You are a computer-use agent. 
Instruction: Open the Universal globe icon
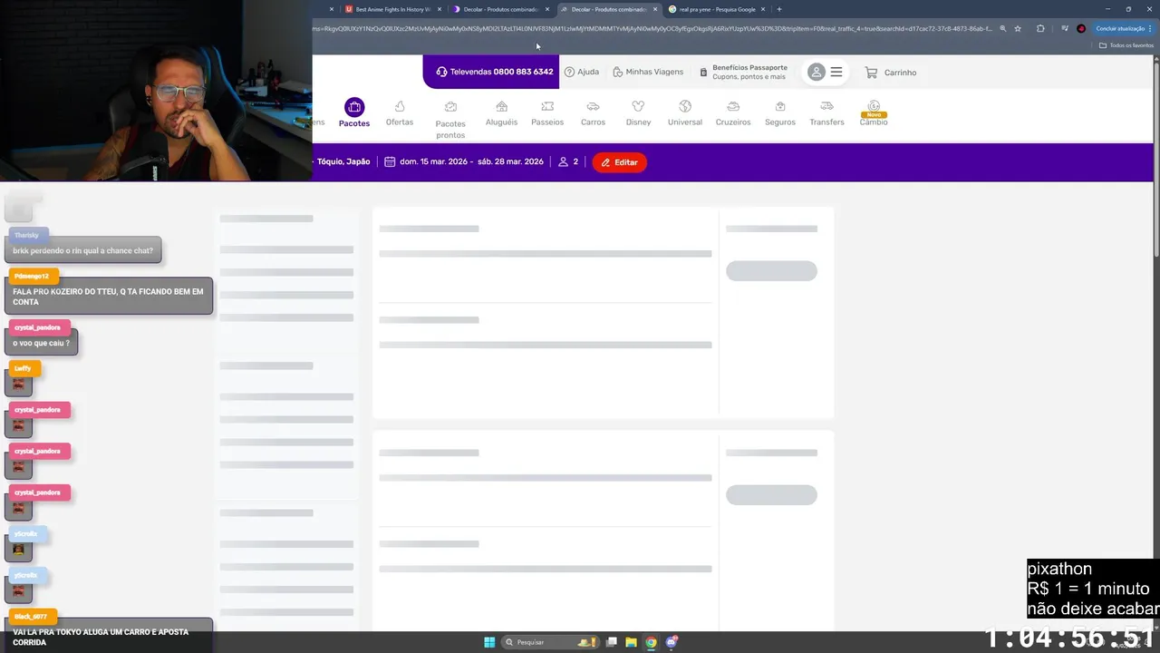pyautogui.click(x=685, y=107)
